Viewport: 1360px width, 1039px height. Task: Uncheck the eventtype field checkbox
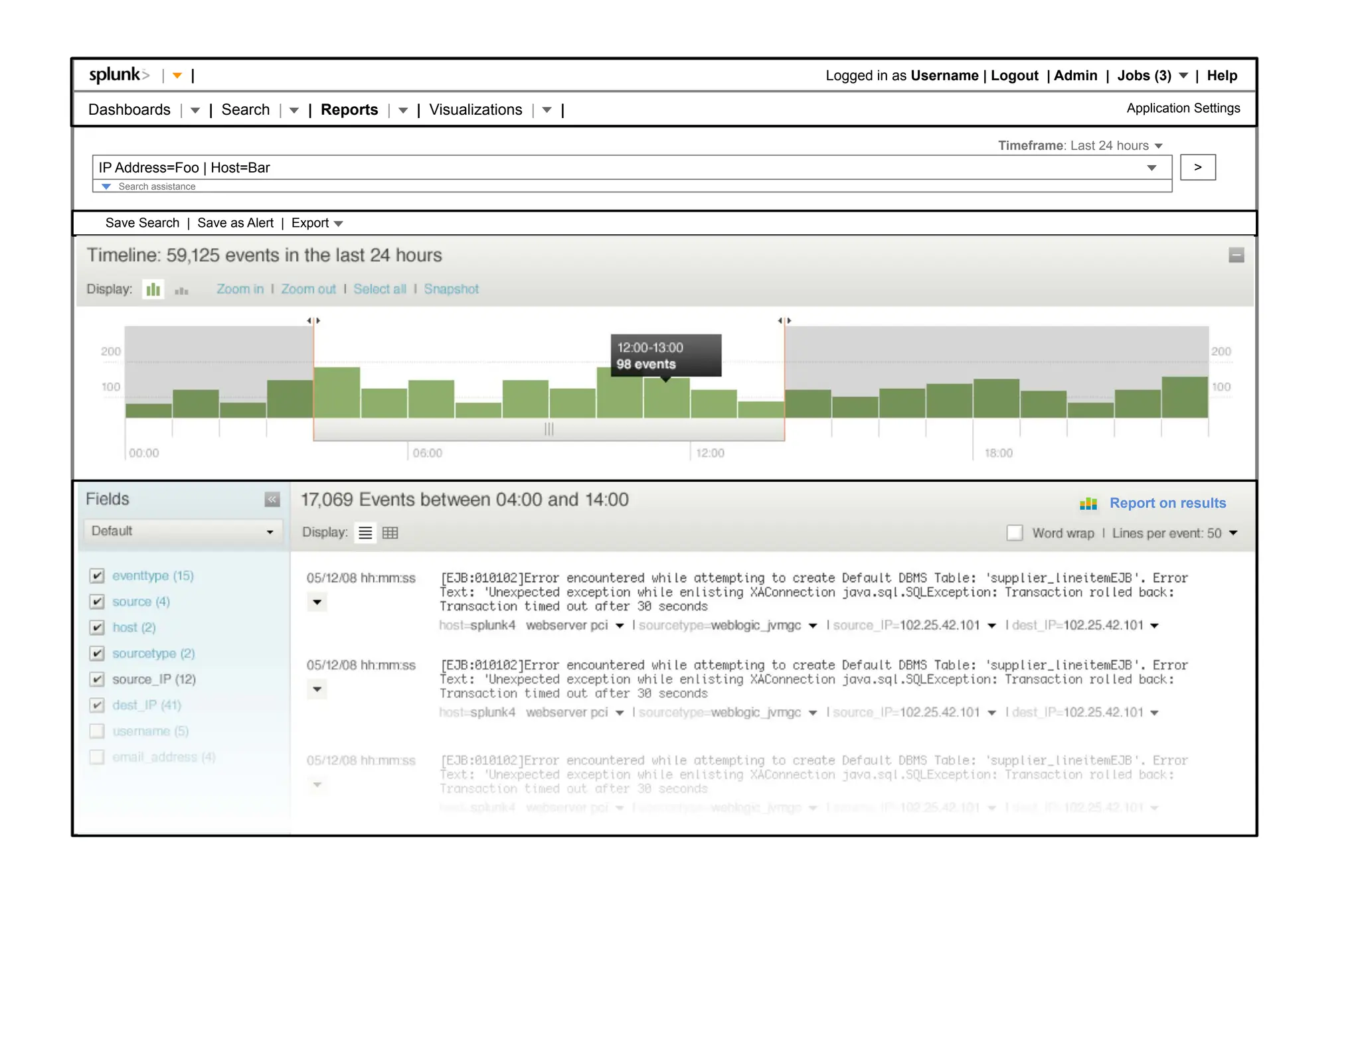click(x=97, y=575)
